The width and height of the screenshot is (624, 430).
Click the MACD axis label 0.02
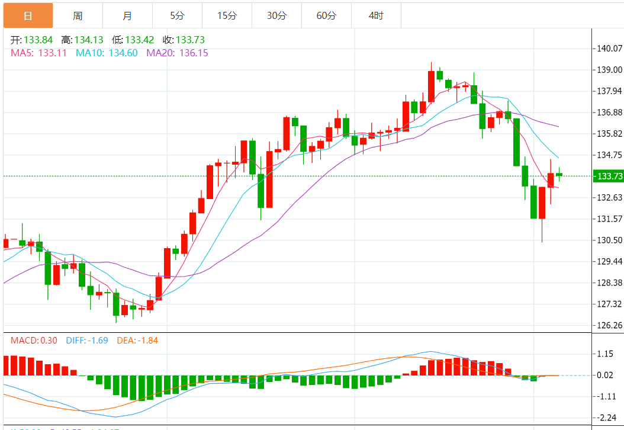(x=605, y=375)
